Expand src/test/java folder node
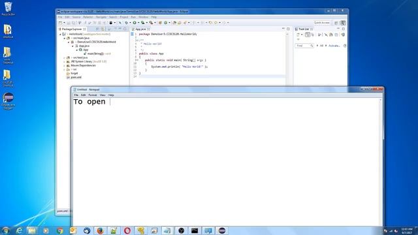This screenshot has width=418, height=235. 64,57
